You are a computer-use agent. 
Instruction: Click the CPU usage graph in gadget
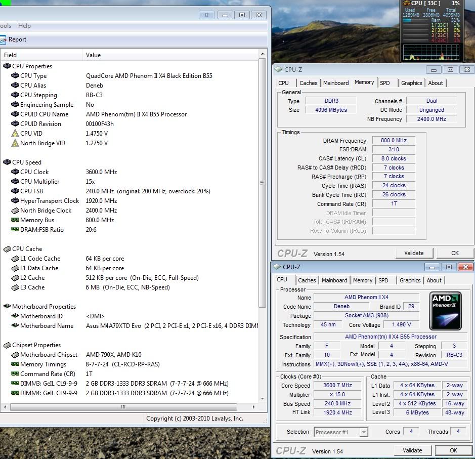click(x=431, y=53)
